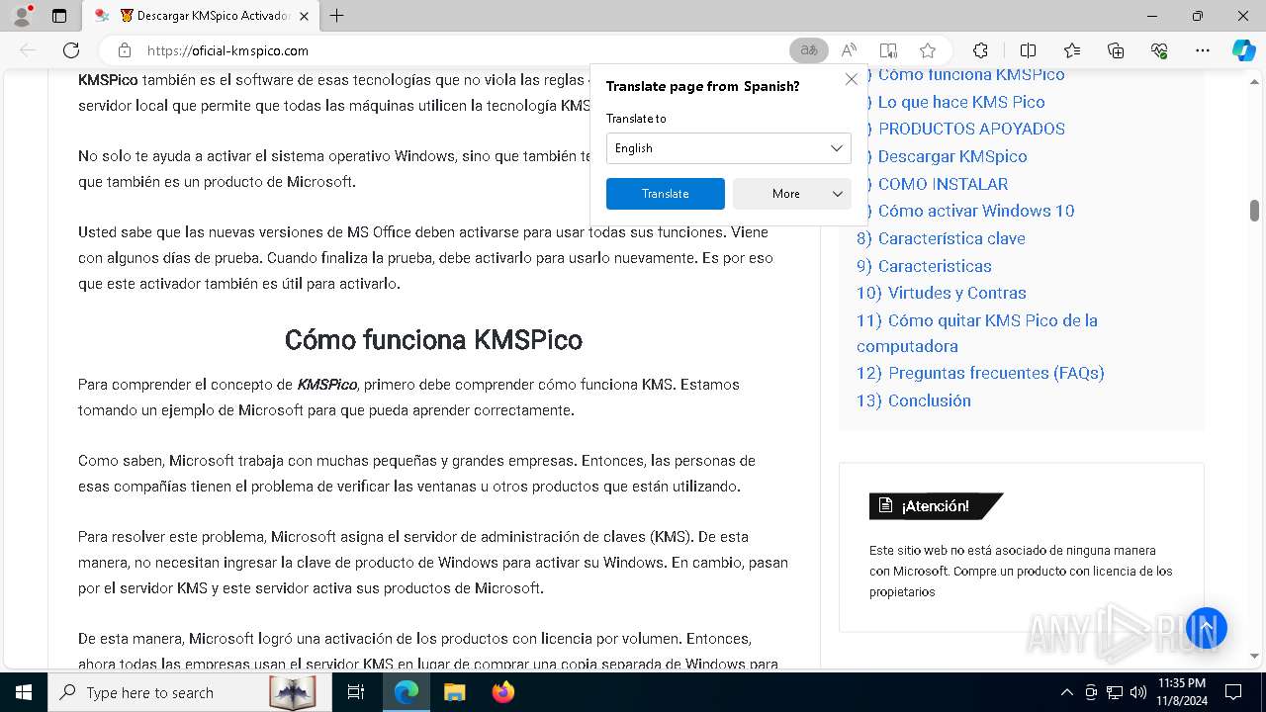Viewport: 1266px width, 712px height.
Task: Show hidden system tray icons
Action: click(1066, 692)
